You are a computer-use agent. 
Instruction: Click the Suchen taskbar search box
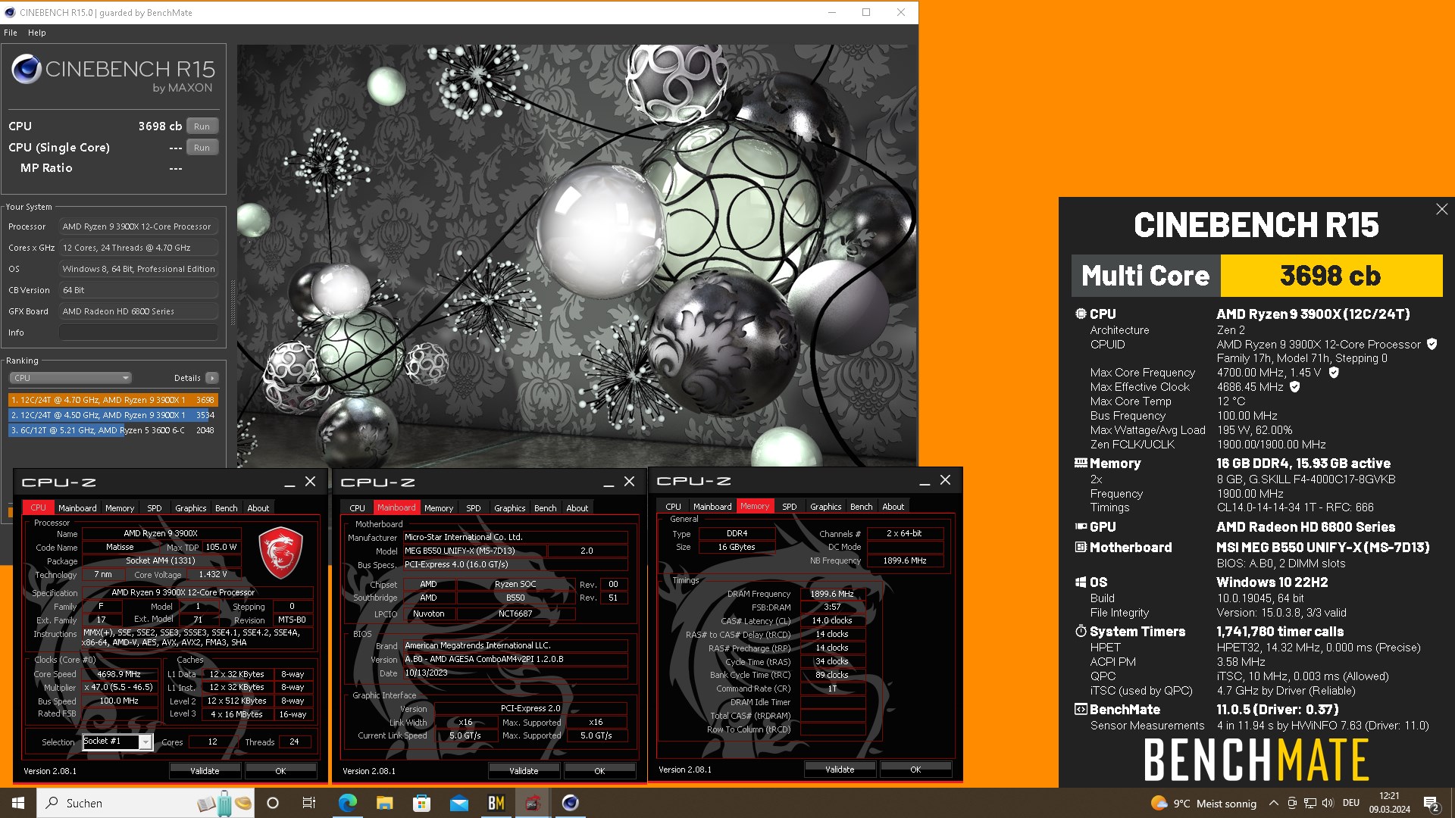(145, 803)
